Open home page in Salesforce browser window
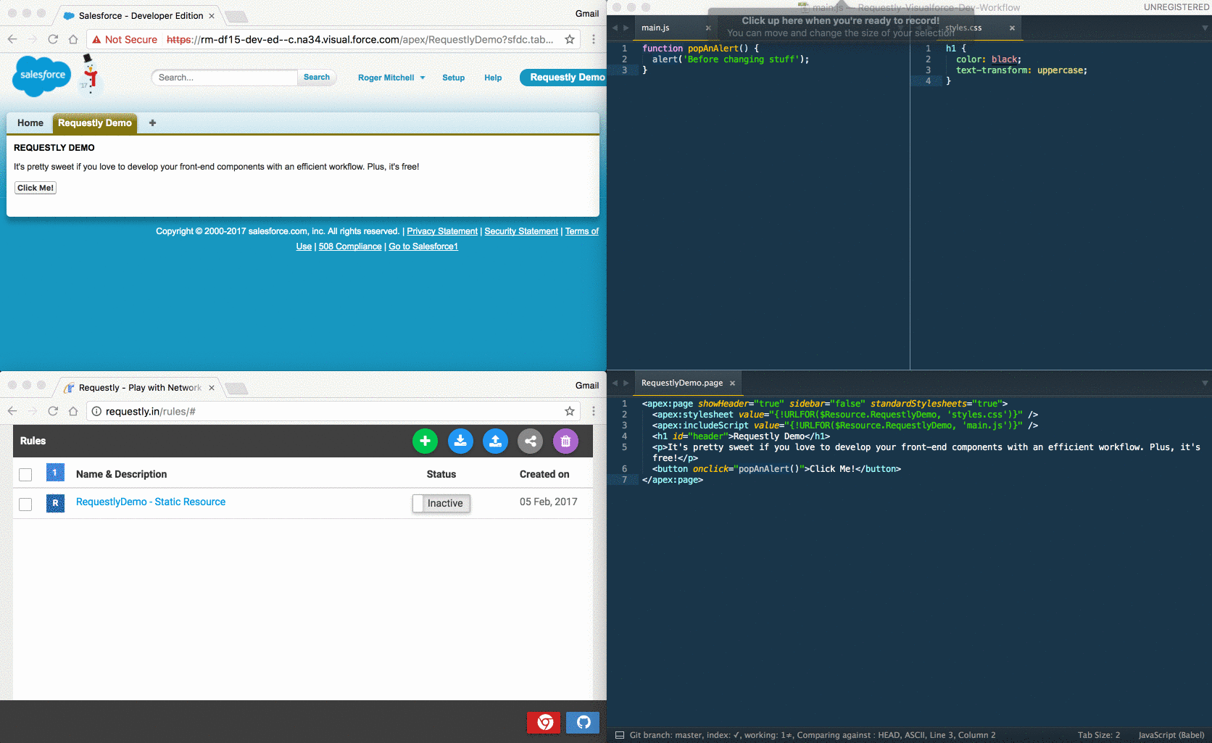Image resolution: width=1212 pixels, height=743 pixels. coord(73,39)
